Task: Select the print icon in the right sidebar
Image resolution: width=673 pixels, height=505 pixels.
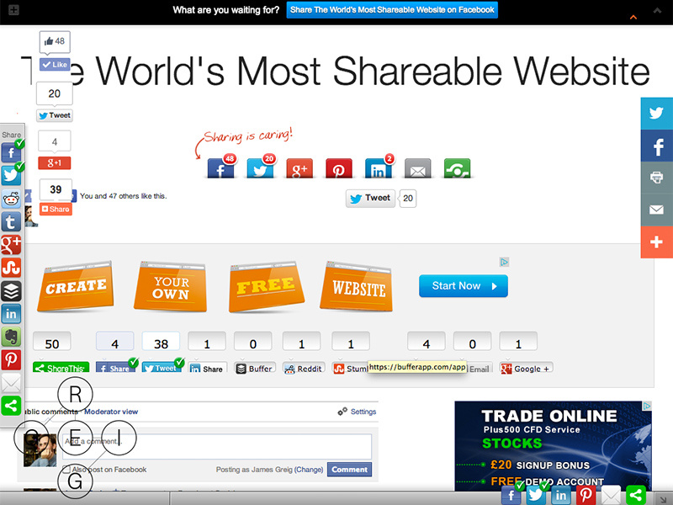Action: 656,177
